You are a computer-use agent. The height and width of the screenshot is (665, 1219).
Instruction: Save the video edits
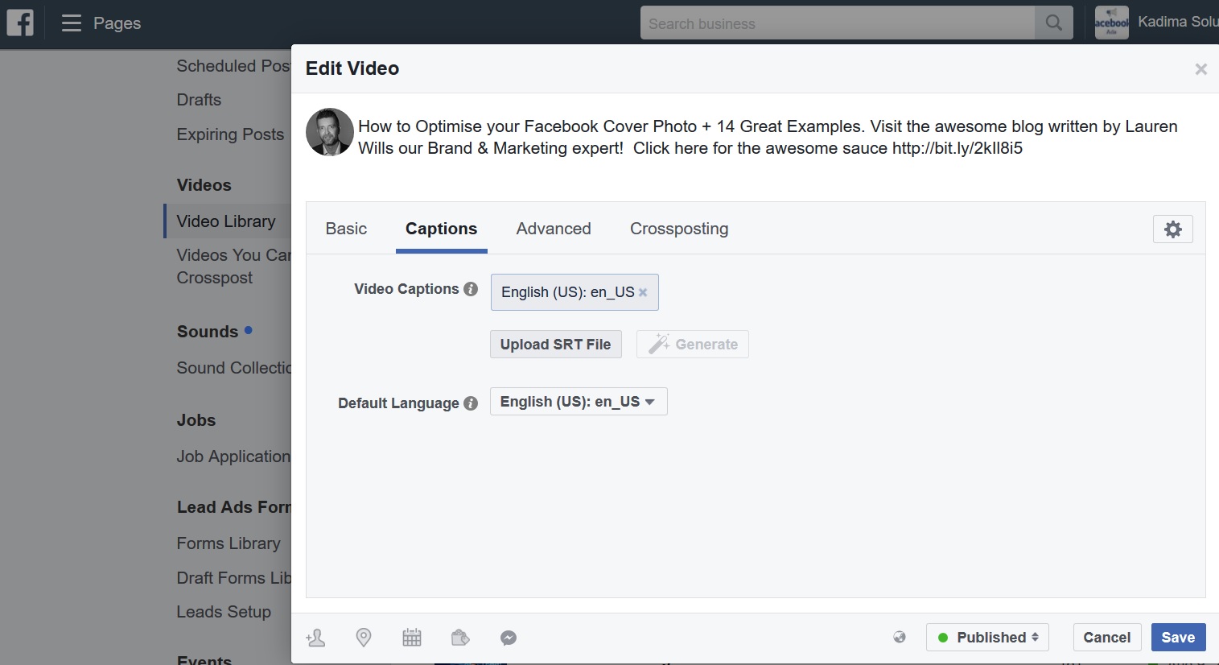1178,638
